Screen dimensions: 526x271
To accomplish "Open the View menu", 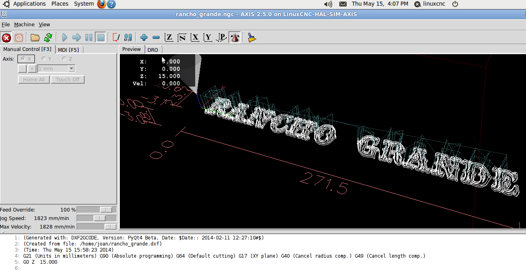I will [44, 25].
